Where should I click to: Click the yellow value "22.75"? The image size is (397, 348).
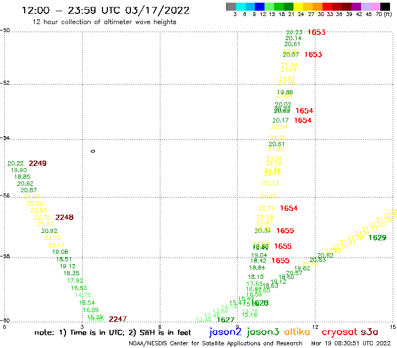[x=42, y=217]
